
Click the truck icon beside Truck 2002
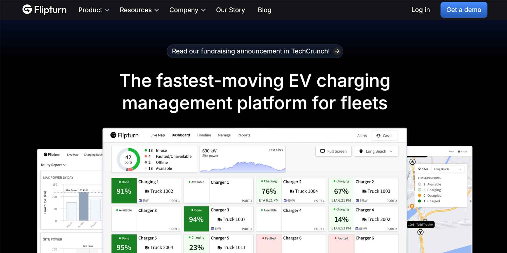[364, 220]
